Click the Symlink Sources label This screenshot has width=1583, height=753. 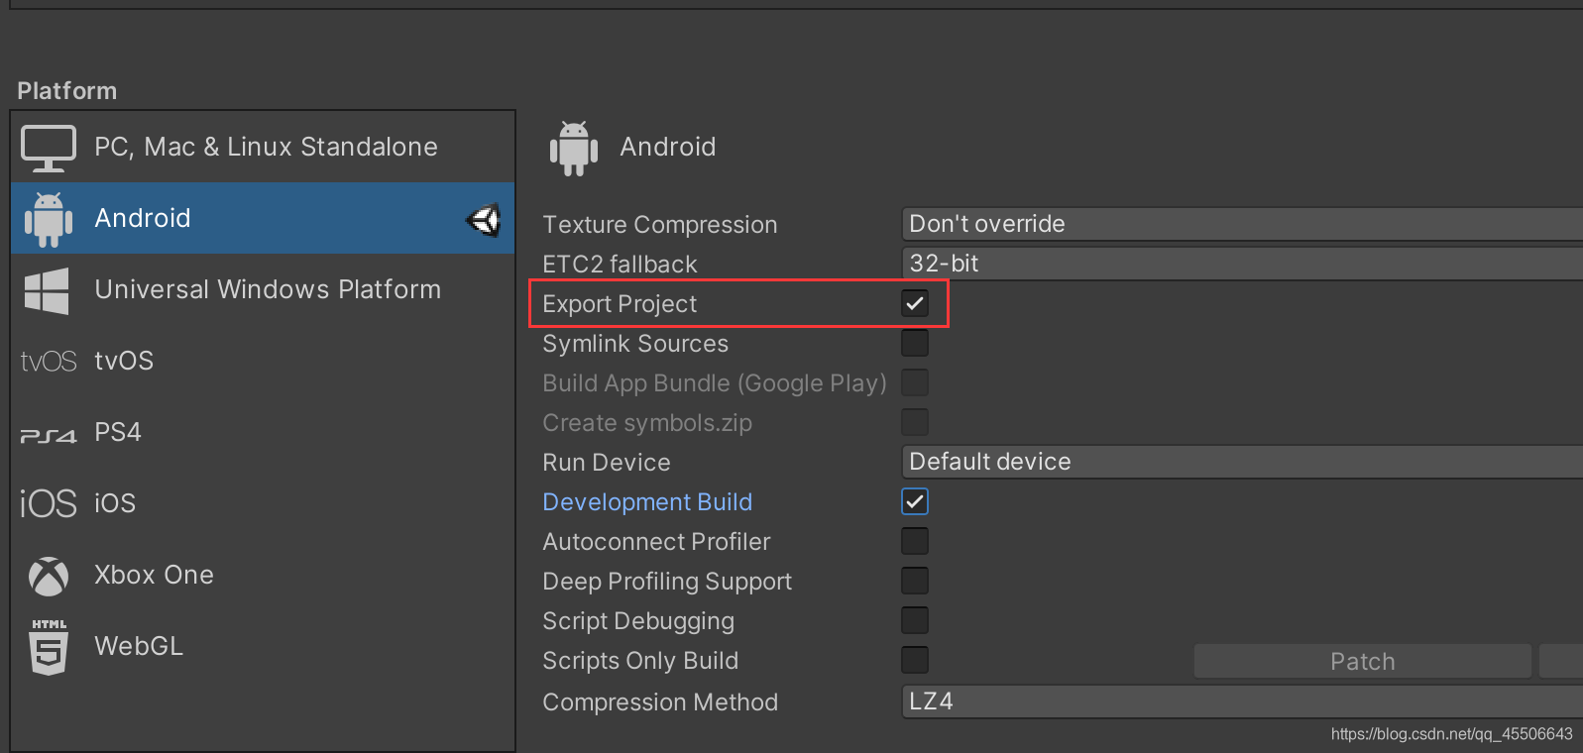[635, 344]
